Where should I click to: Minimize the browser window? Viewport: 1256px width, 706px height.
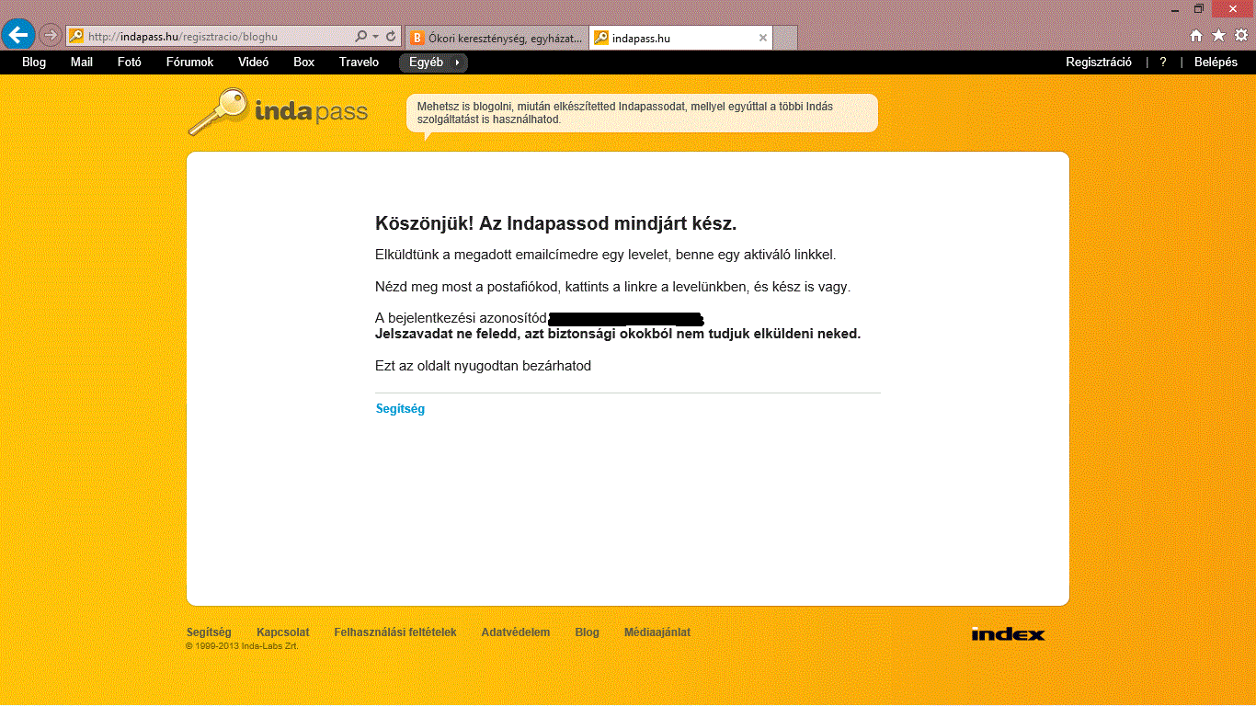tap(1175, 8)
